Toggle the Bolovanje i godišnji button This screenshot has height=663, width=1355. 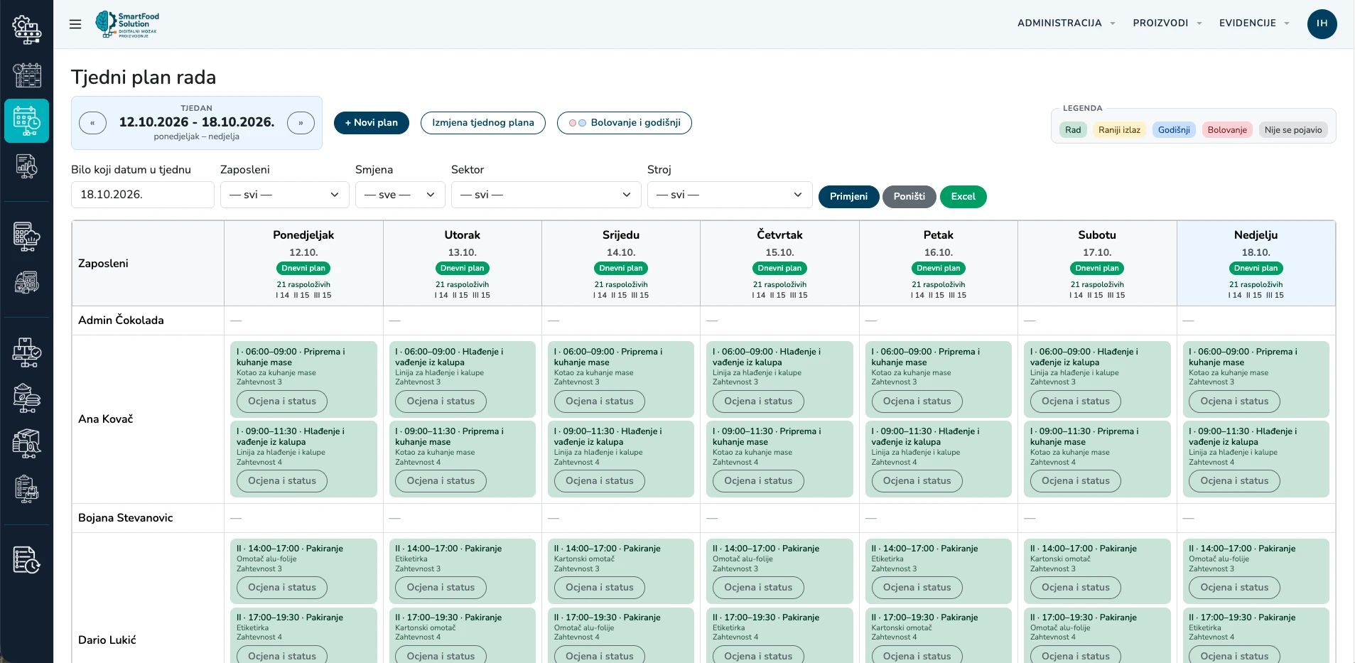tap(624, 123)
